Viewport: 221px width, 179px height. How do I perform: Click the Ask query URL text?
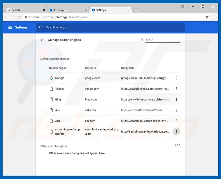click(x=142, y=110)
